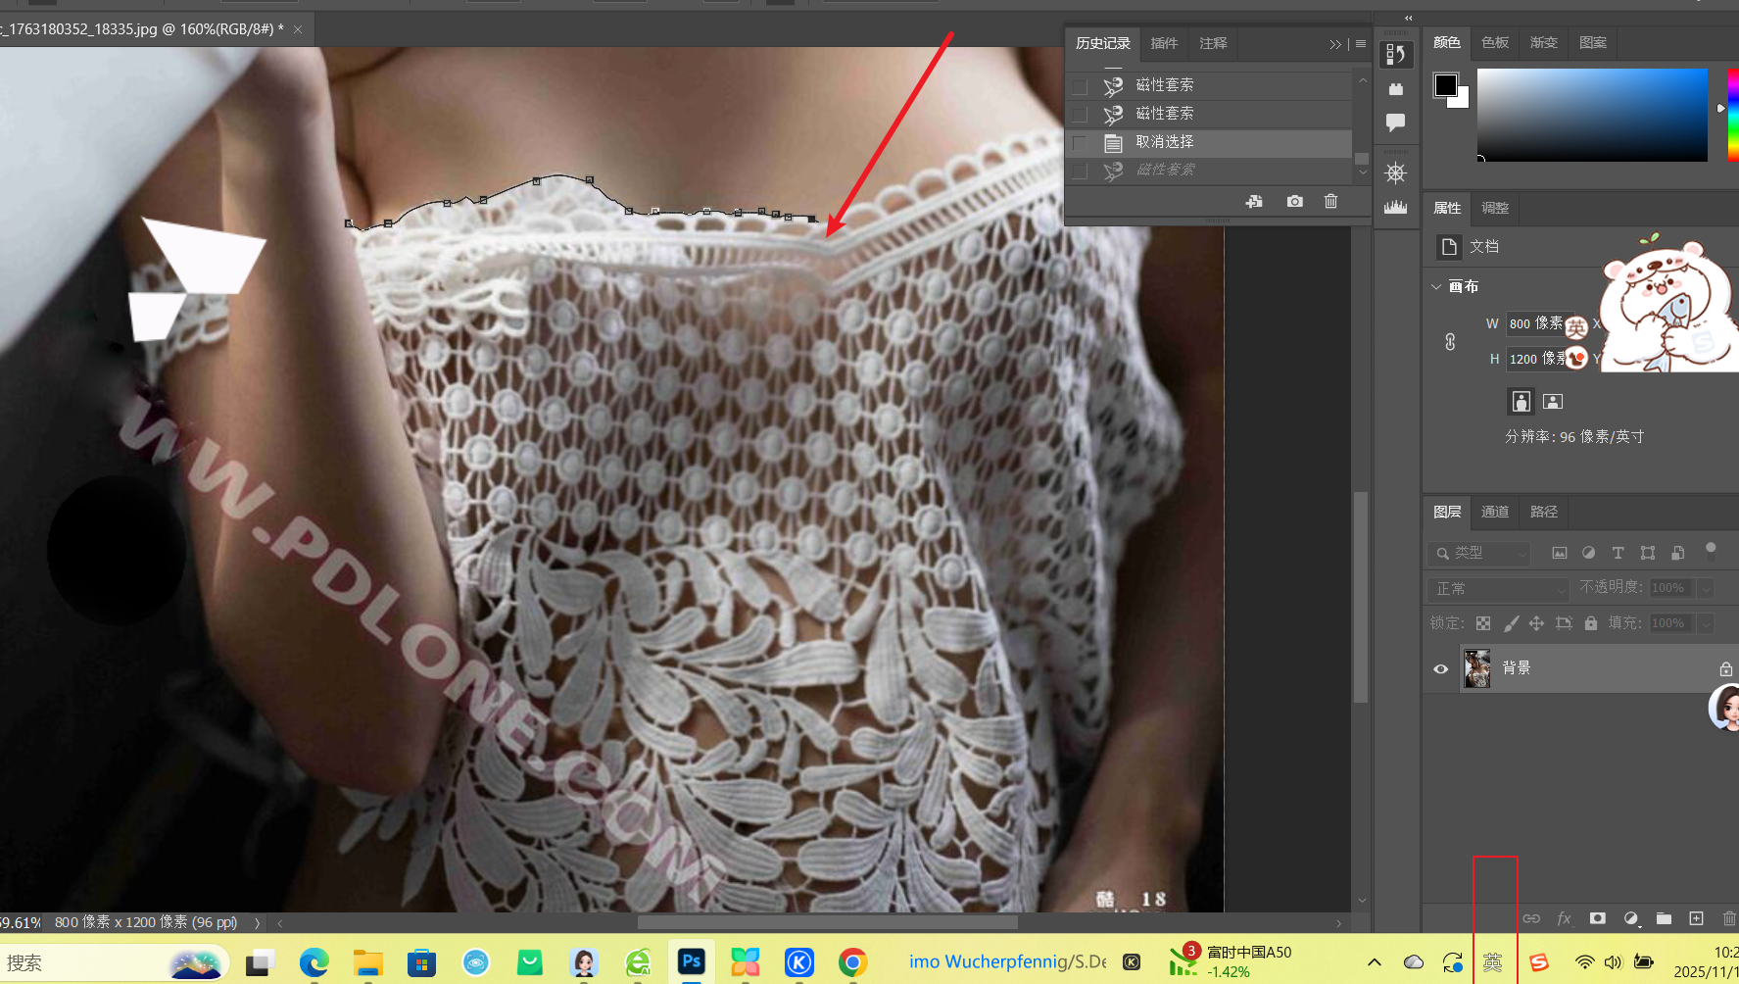Add a layer mask
This screenshot has width=1739, height=984.
pyautogui.click(x=1597, y=918)
